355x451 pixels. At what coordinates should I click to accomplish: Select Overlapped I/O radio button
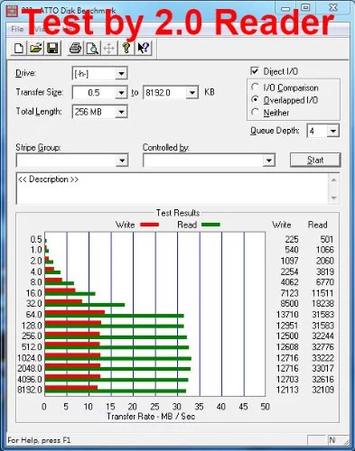pos(255,99)
